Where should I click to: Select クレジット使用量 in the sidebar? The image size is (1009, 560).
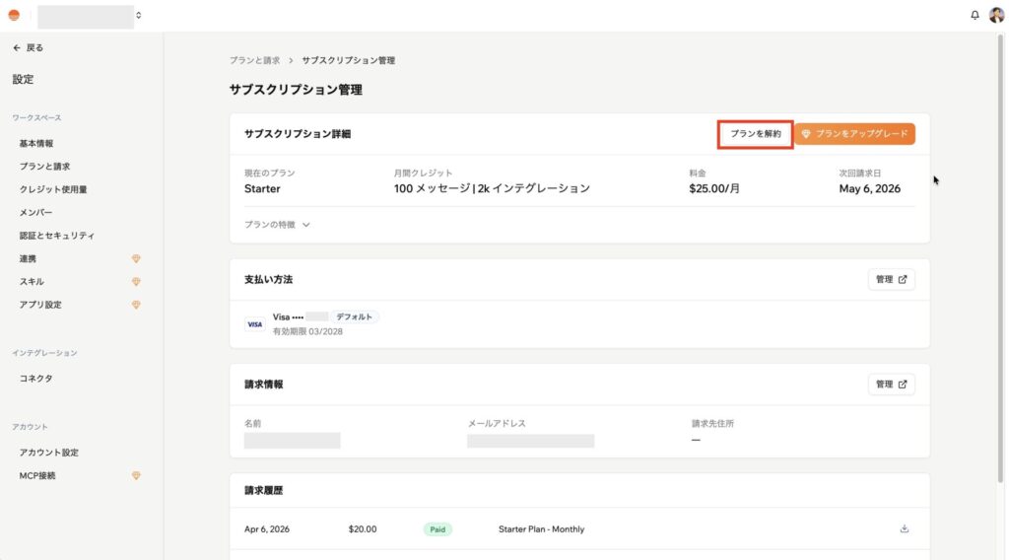[x=53, y=189]
